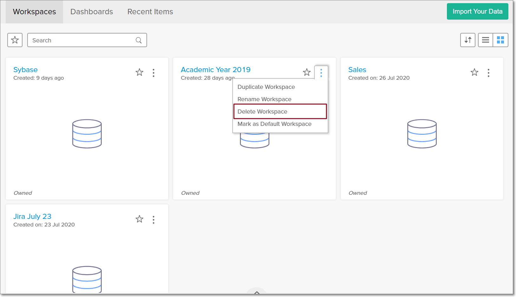
Task: Expand the upward chevron at page bottom
Action: pyautogui.click(x=256, y=293)
